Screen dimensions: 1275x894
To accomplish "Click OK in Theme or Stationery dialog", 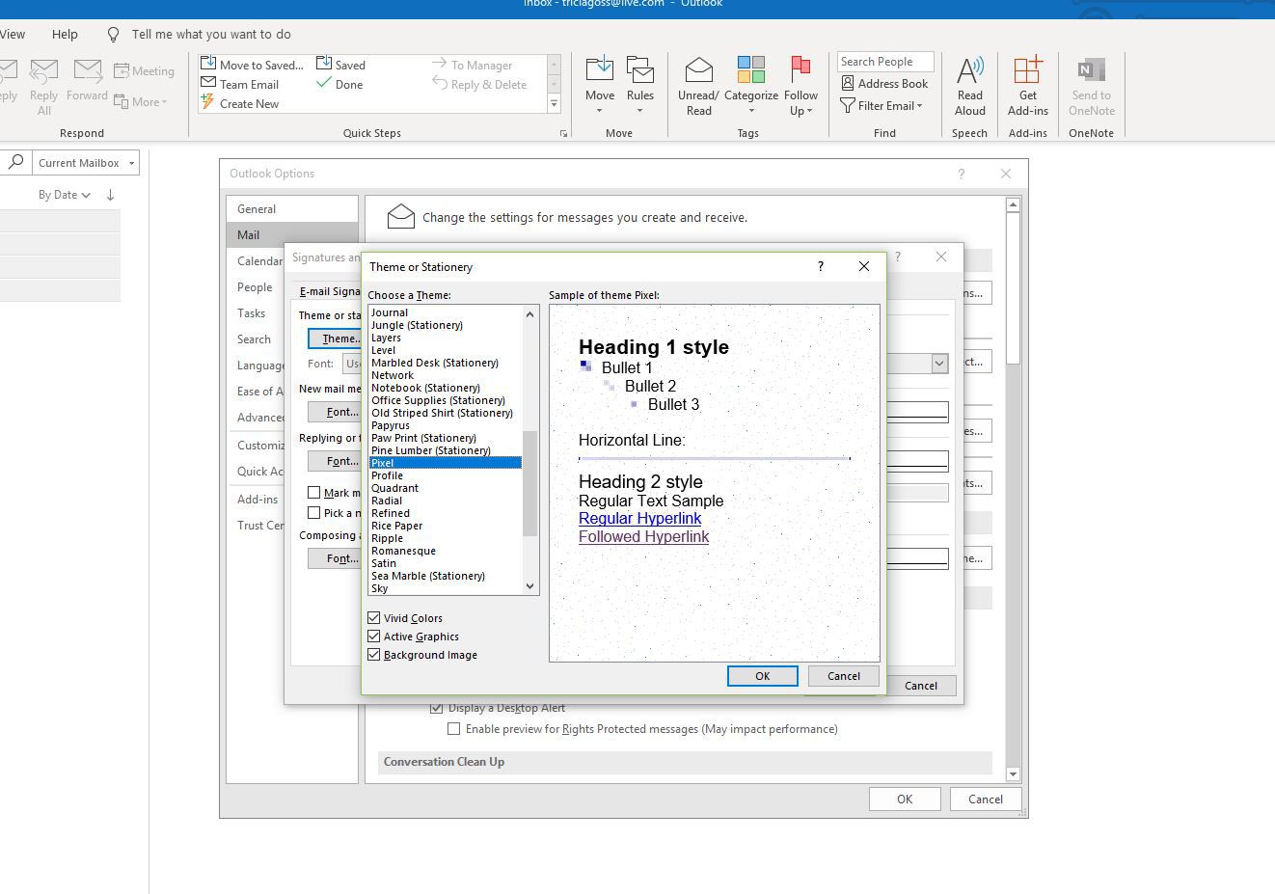I will pyautogui.click(x=762, y=676).
